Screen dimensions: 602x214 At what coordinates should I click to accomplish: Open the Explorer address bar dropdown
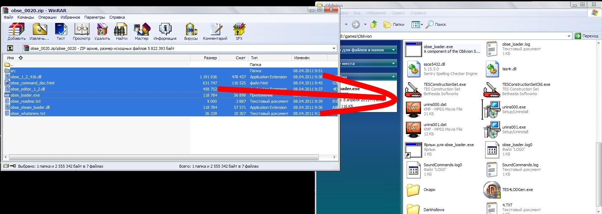tap(569, 36)
